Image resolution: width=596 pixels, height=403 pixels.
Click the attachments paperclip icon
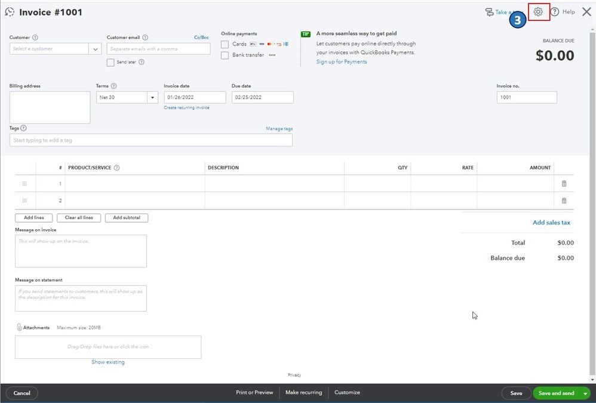19,327
